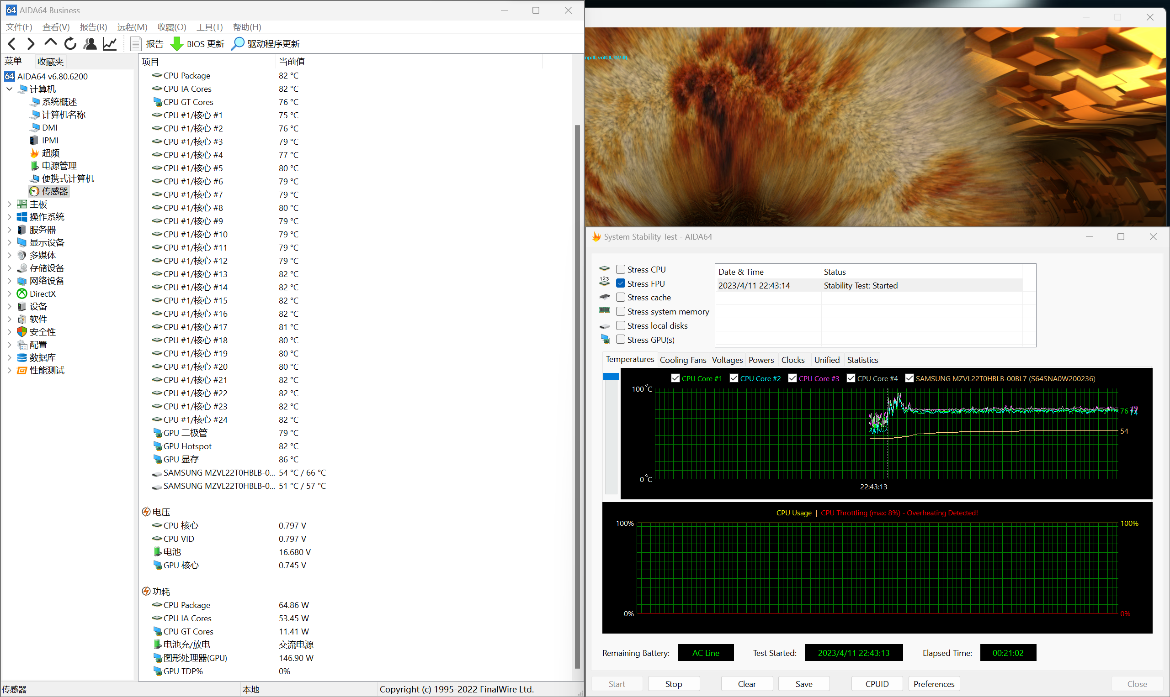Click the sensor list vertical scrollbar
1170x697 pixels.
[x=578, y=397]
